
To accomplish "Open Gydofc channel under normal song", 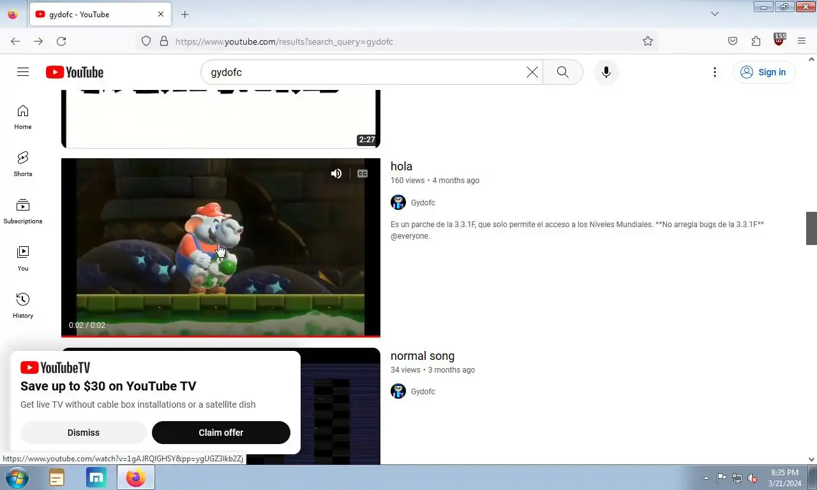I will click(423, 392).
